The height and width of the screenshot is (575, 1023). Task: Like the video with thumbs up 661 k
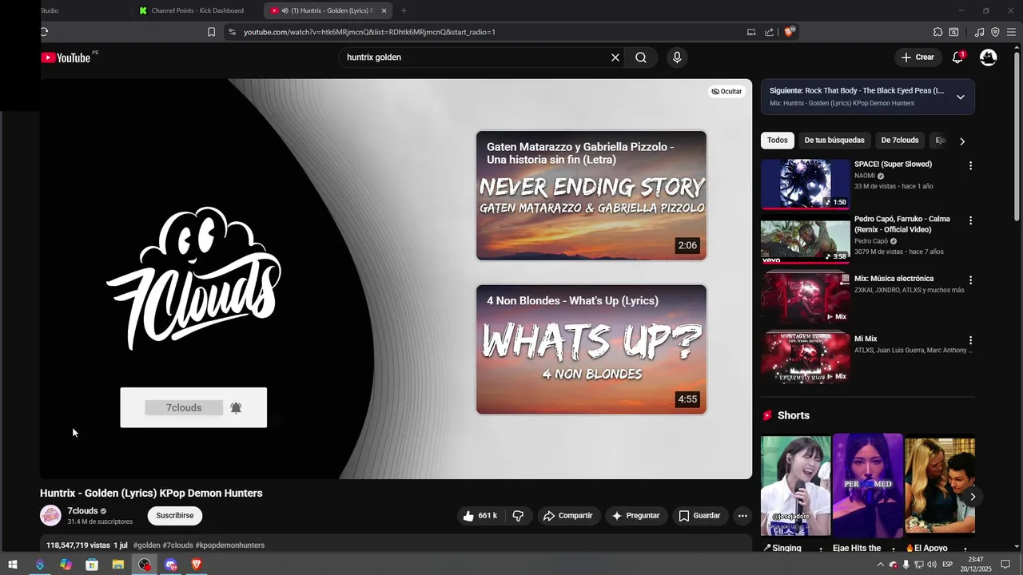[480, 516]
